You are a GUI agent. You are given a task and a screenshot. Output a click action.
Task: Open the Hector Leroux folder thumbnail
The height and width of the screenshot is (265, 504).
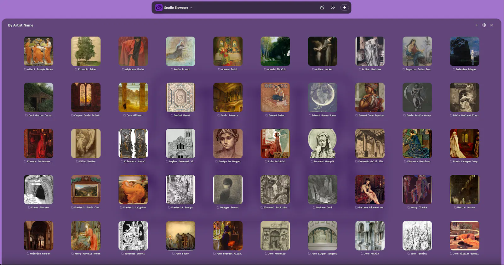pos(465,189)
